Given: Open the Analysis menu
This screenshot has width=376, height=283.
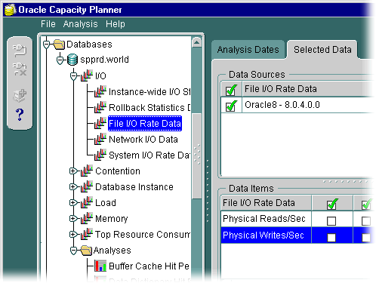Looking at the screenshot, I should [x=80, y=24].
